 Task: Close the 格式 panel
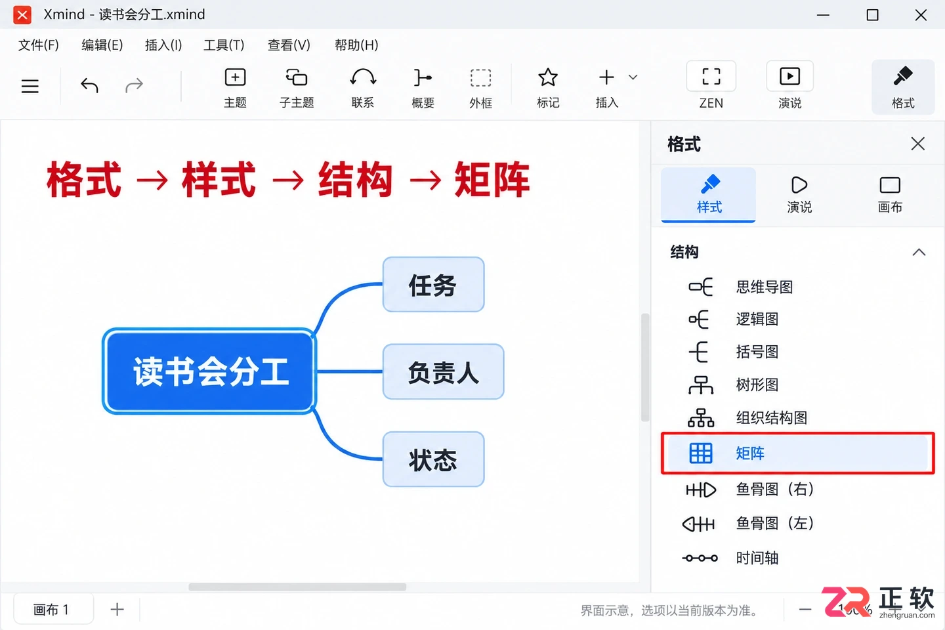[918, 144]
